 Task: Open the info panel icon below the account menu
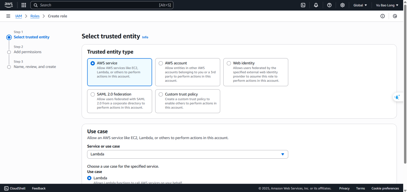pos(383,16)
